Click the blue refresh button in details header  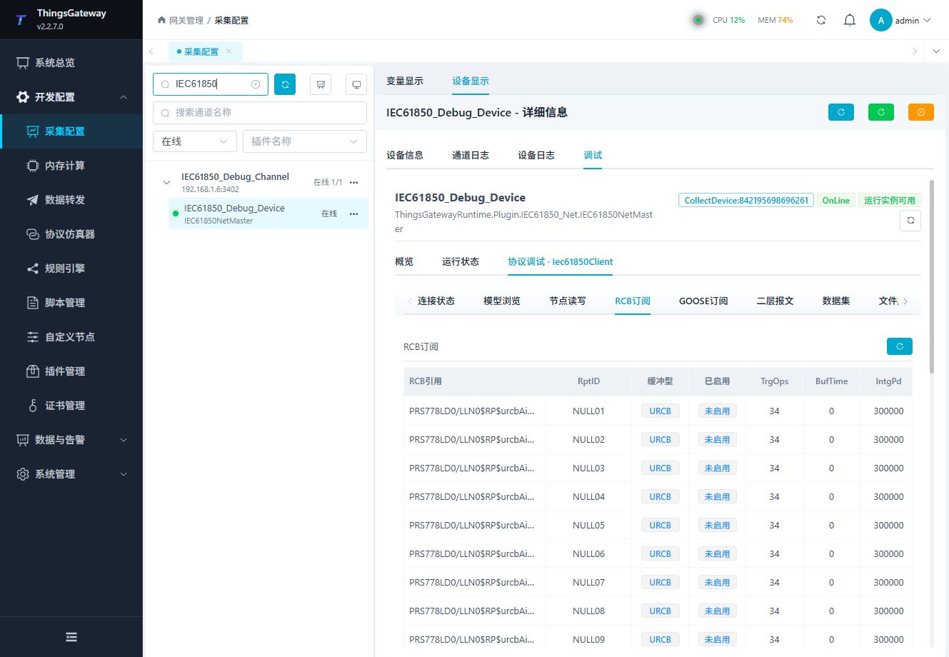tap(841, 112)
